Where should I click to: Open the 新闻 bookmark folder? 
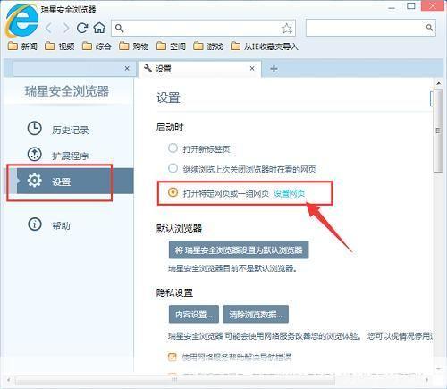point(22,47)
